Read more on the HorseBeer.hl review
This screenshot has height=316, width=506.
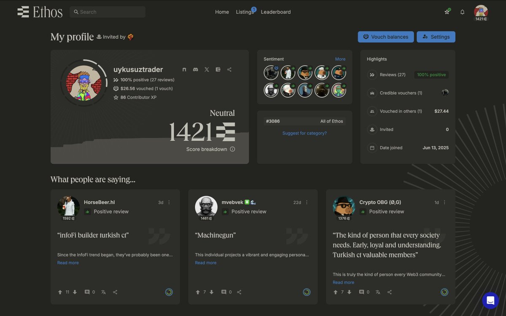(x=68, y=262)
